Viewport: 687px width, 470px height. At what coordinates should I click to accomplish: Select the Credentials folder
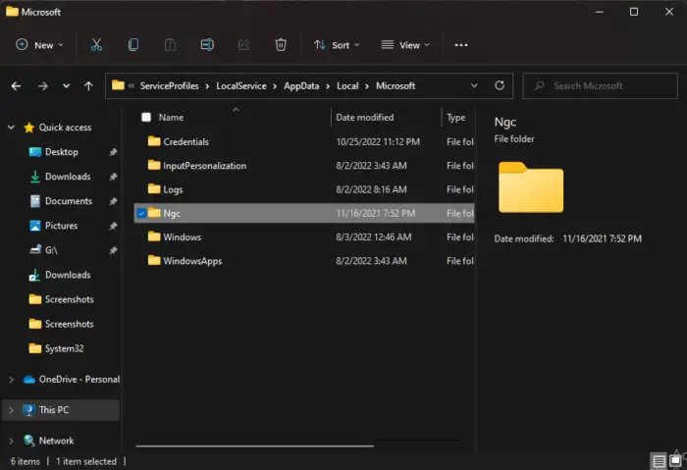pyautogui.click(x=304, y=141)
